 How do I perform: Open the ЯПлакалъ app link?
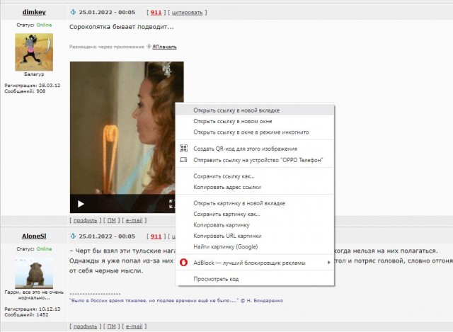click(x=164, y=47)
